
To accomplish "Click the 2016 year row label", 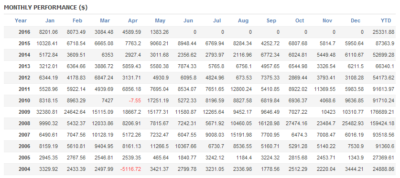I will click(x=24, y=32).
